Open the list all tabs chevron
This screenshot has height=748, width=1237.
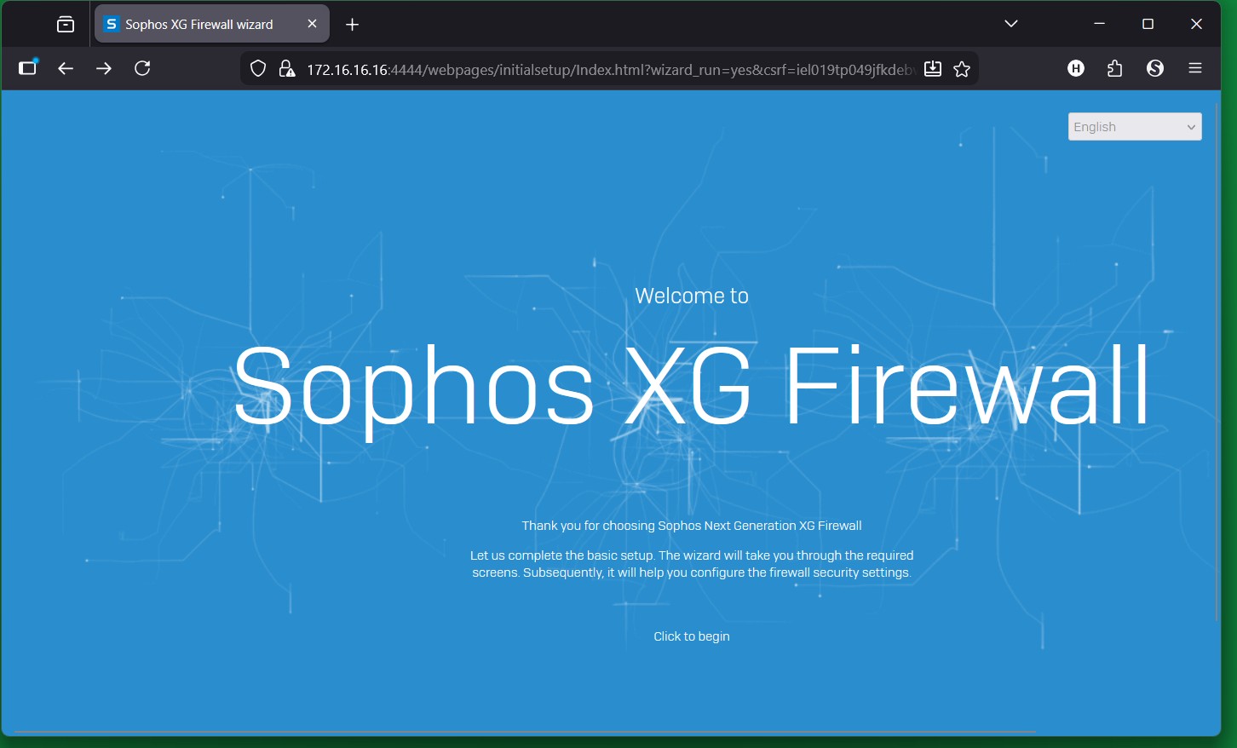click(x=1011, y=24)
